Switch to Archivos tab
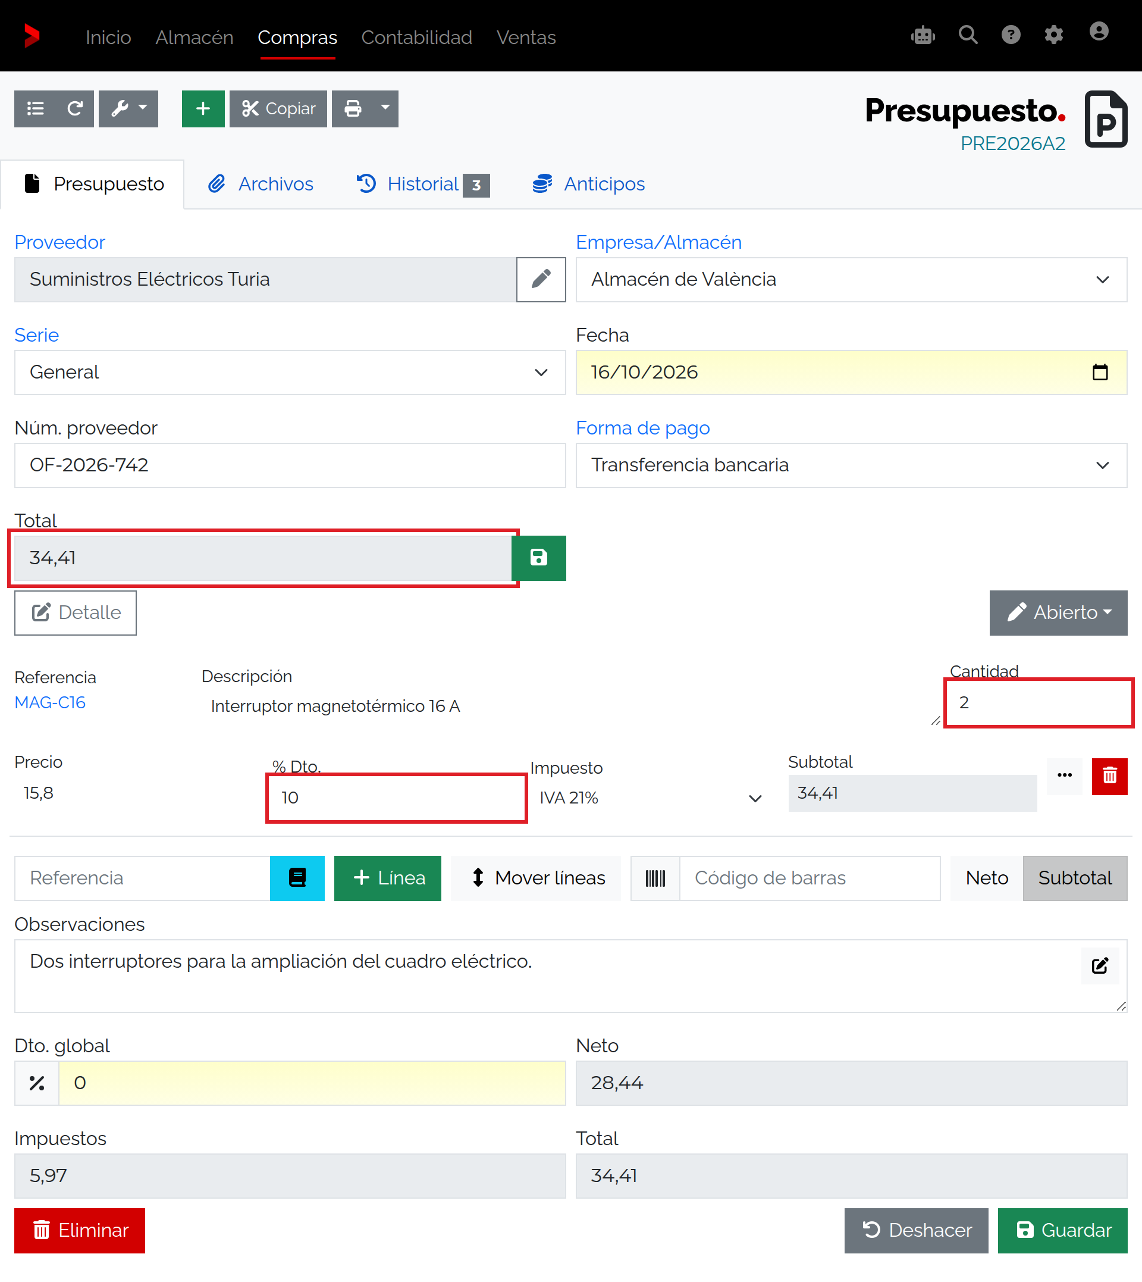Screen dimensions: 1142x1282 point(261,184)
